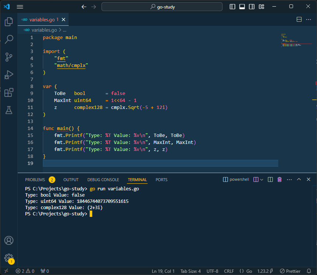
Task: Kill terminal with the trash icon
Action: [279, 180]
